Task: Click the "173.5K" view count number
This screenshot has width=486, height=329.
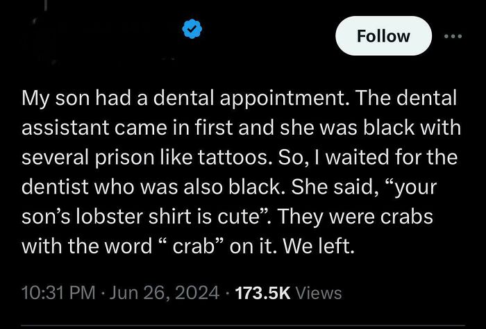Action: click(263, 293)
